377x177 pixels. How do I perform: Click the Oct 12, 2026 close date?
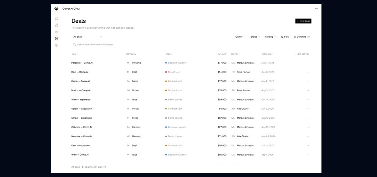point(268,99)
